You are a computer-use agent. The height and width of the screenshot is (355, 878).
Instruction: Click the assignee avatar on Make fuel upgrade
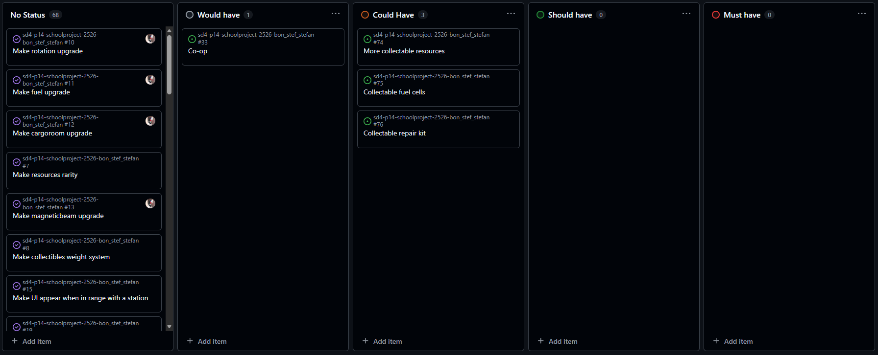pyautogui.click(x=150, y=80)
